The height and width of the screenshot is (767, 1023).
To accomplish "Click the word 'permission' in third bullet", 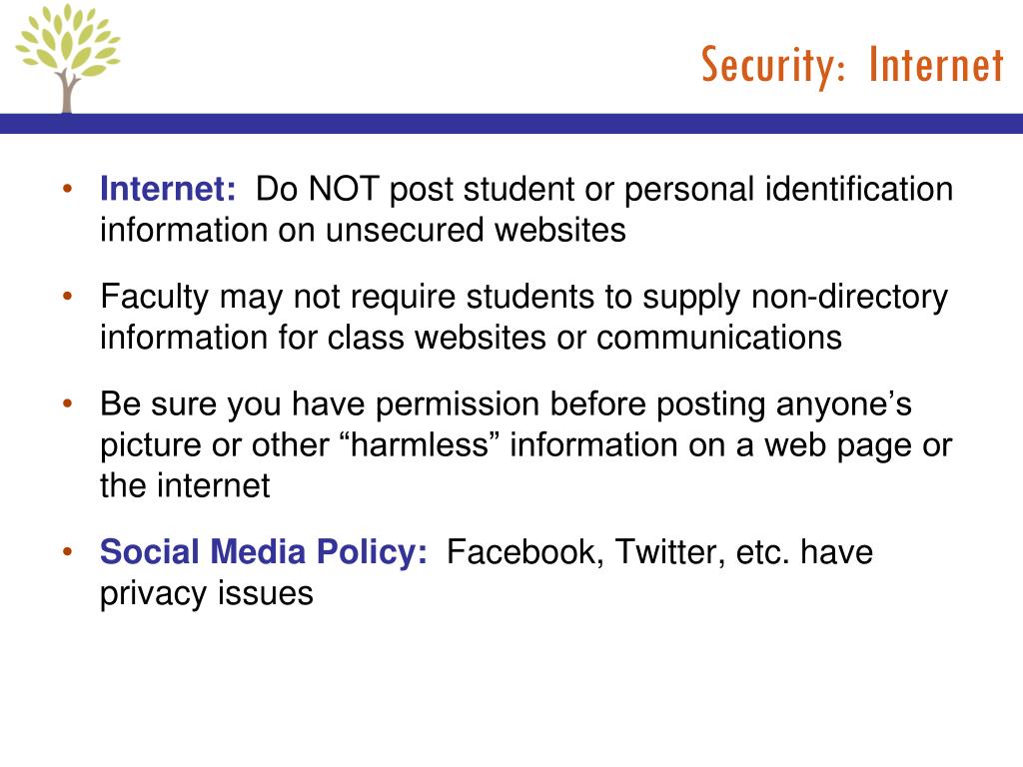I will point(458,404).
